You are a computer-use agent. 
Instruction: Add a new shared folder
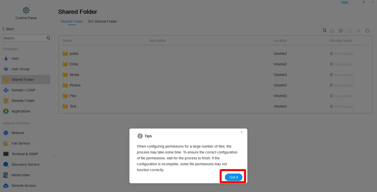[x=341, y=31]
